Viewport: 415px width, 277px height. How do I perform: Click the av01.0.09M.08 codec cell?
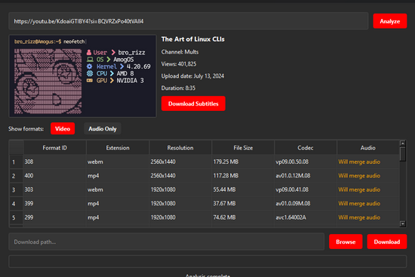(x=306, y=203)
